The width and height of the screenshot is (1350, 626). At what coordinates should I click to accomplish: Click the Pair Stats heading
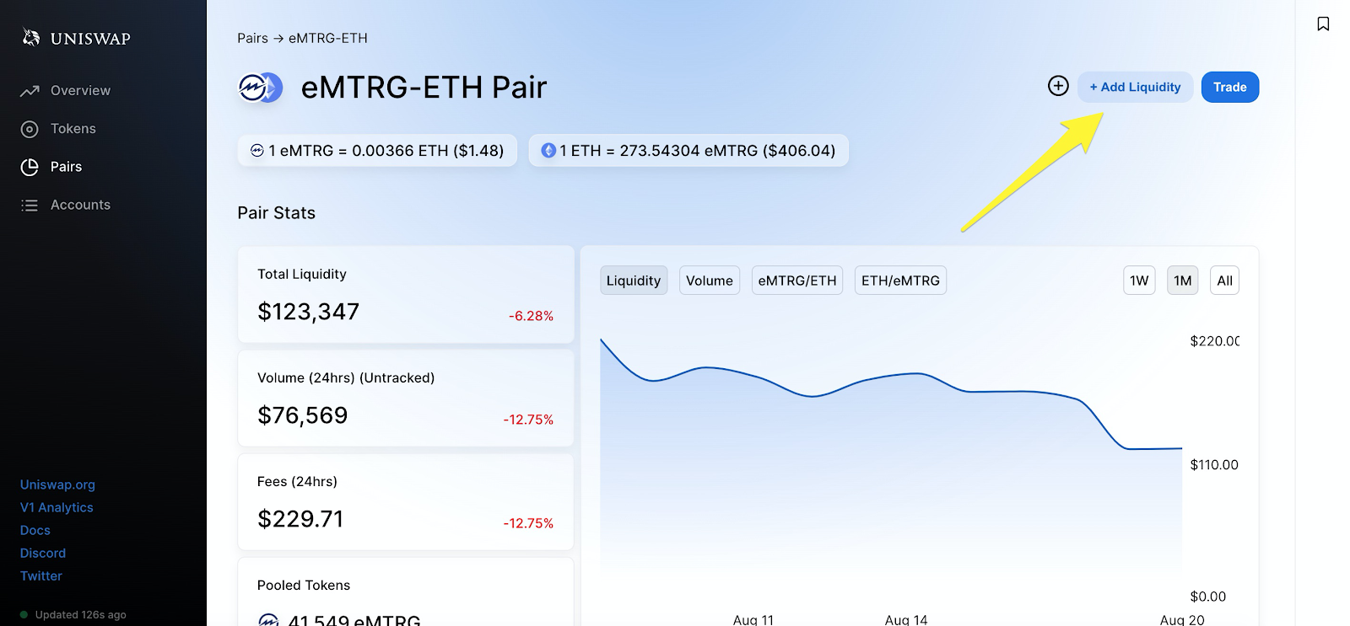tap(276, 213)
